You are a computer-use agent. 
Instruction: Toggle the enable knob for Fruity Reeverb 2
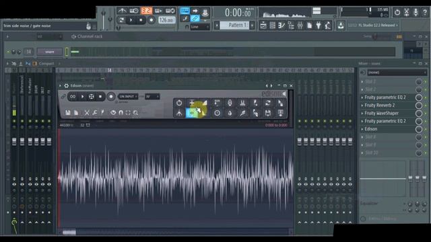click(x=419, y=106)
